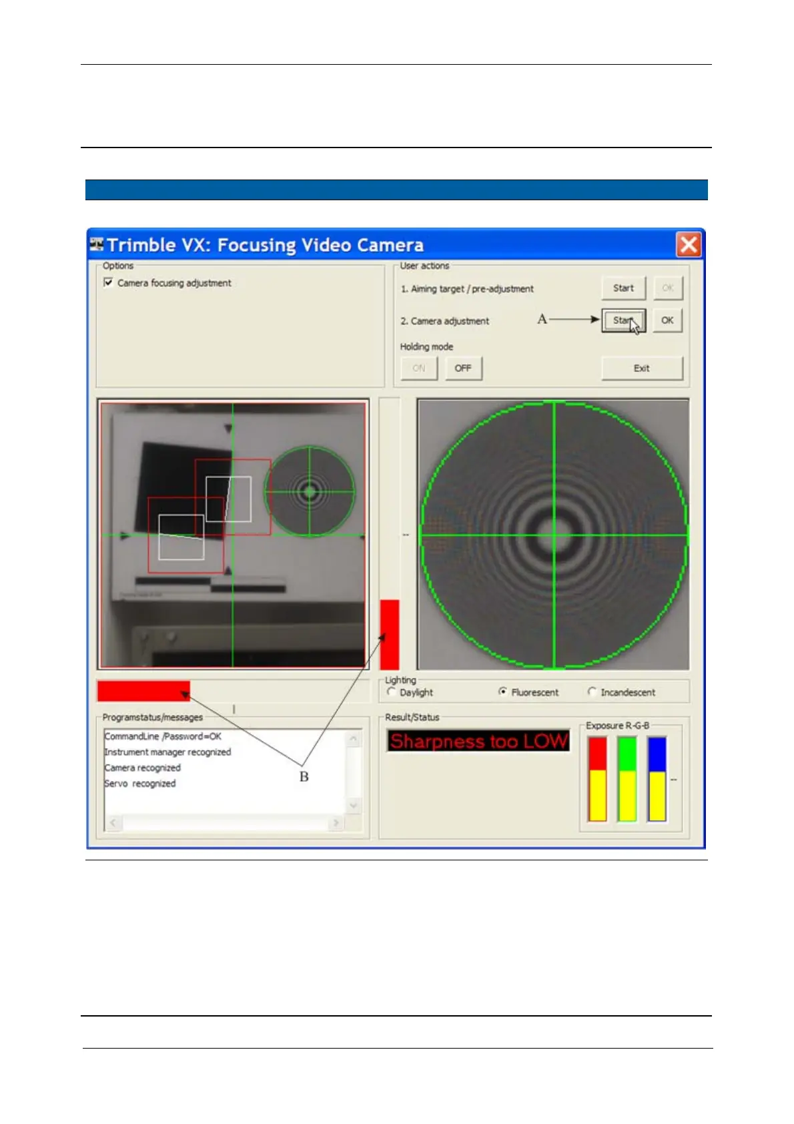Click the small target circle in preview
794x1124 pixels.
click(310, 492)
